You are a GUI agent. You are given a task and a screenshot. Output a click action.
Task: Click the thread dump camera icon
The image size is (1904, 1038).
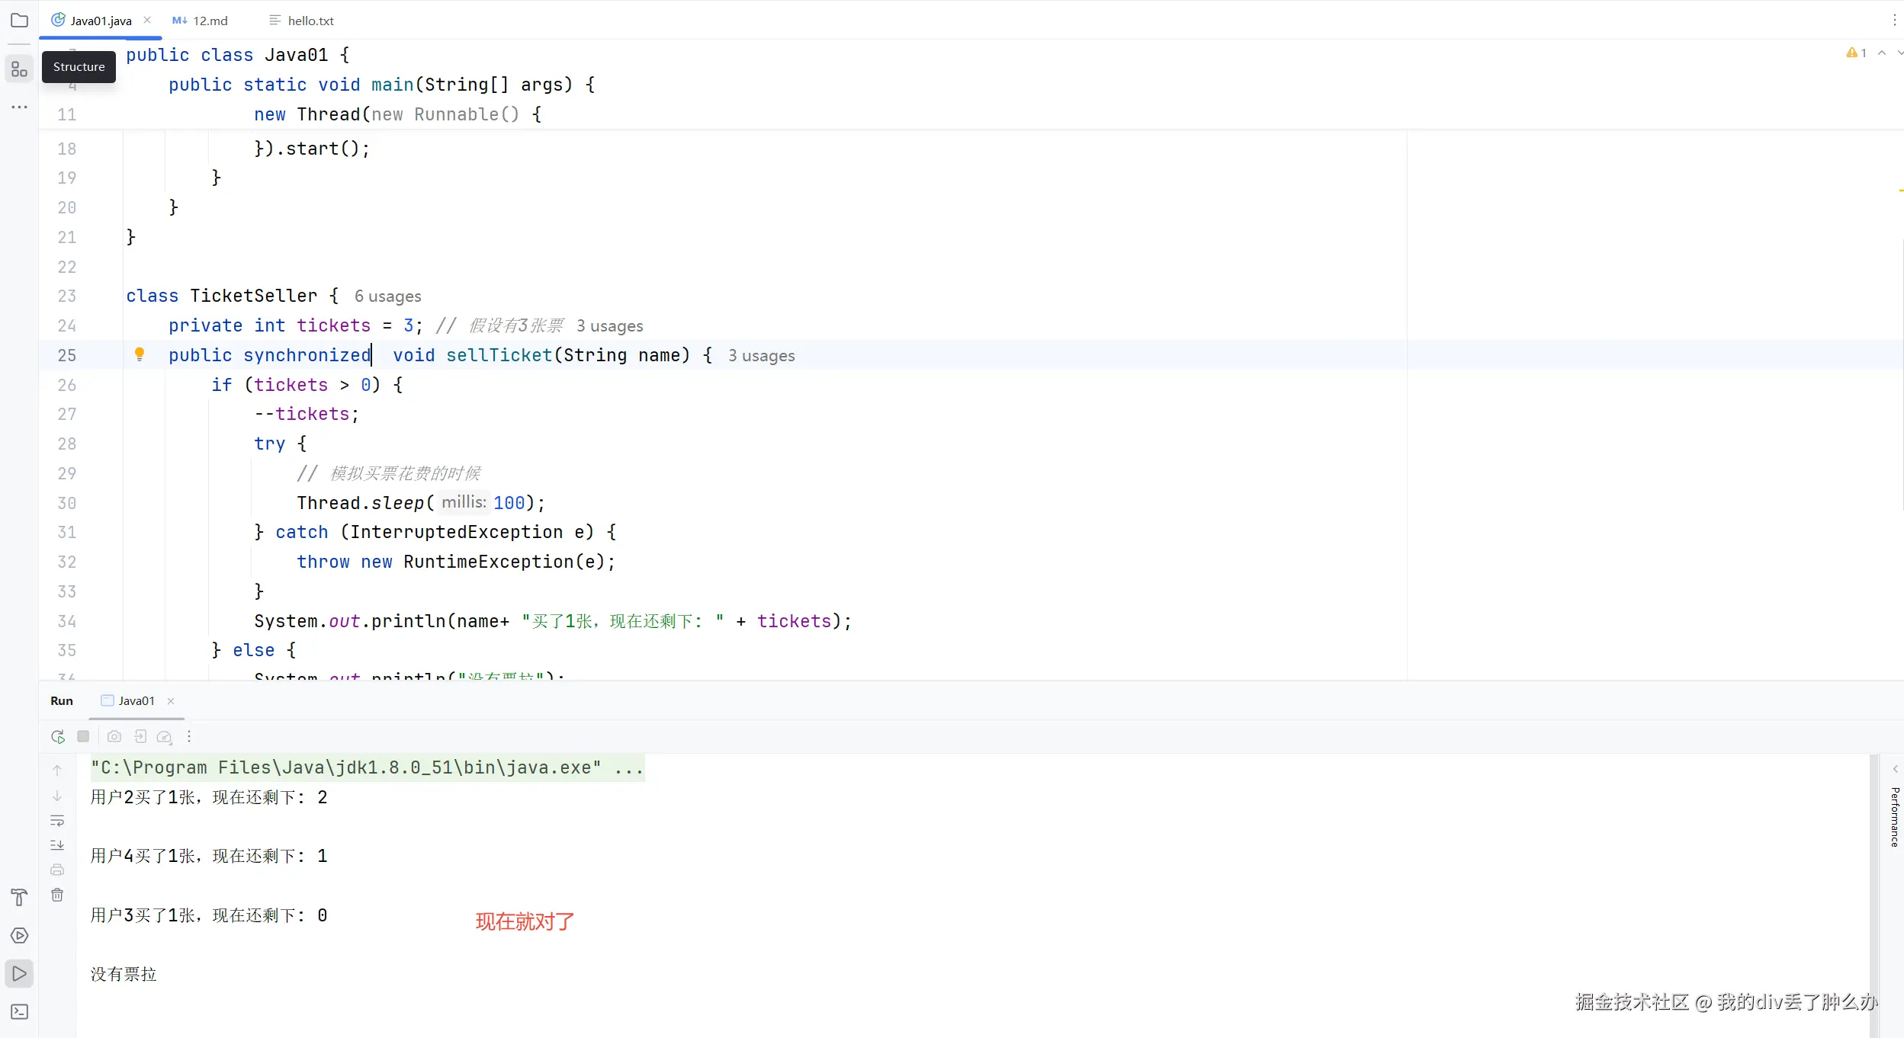(114, 736)
